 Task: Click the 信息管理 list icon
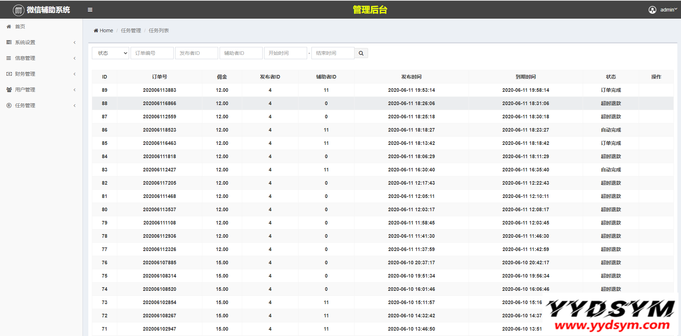click(9, 58)
